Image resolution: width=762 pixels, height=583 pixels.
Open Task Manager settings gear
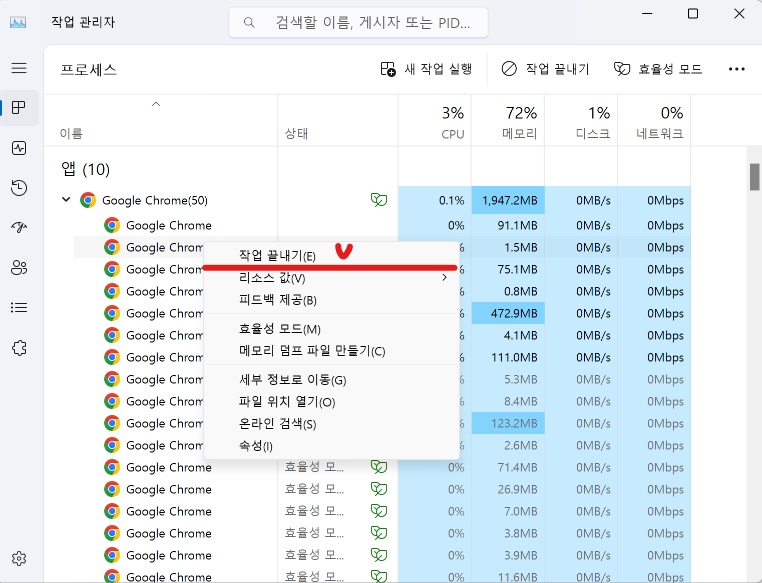(19, 558)
